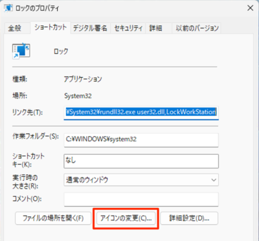This screenshot has width=259, height=241.
Task: Click the 場所: label
Action: (x=19, y=96)
